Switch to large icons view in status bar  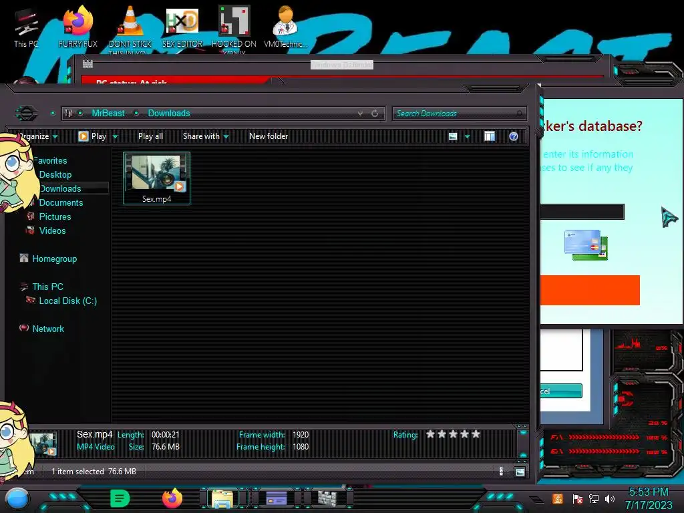520,472
